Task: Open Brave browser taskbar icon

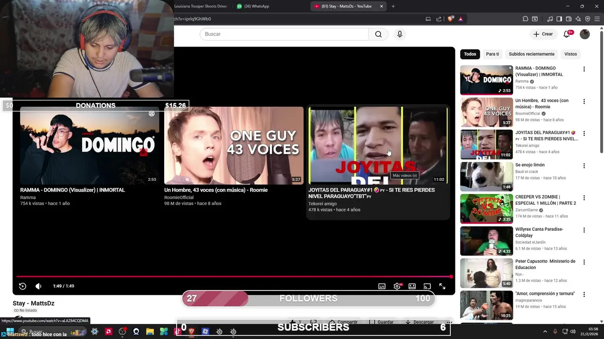Action: coord(192,331)
